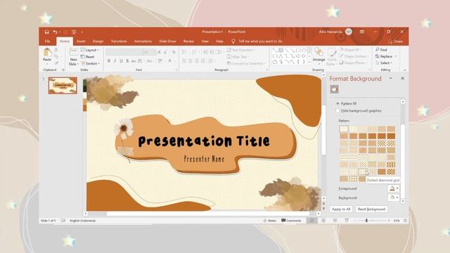
Task: Open Ribbon Display Options icon
Action: point(362,32)
